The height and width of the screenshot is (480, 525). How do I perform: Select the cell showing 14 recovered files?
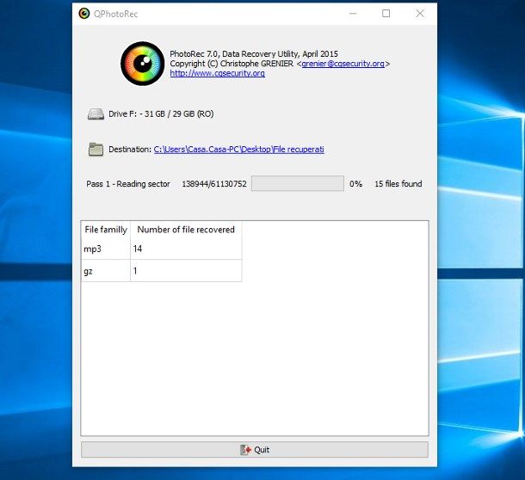[x=186, y=249]
